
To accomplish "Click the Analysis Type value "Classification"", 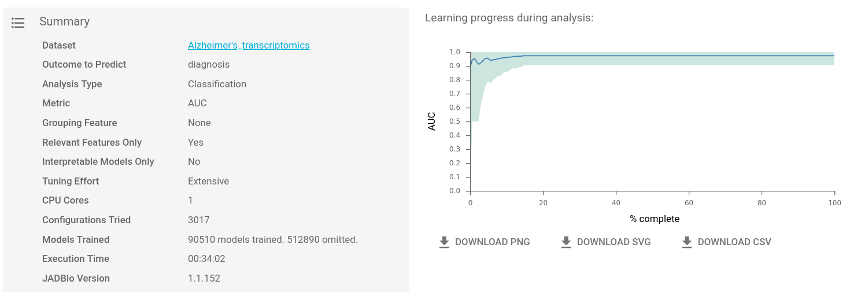I will pos(217,84).
